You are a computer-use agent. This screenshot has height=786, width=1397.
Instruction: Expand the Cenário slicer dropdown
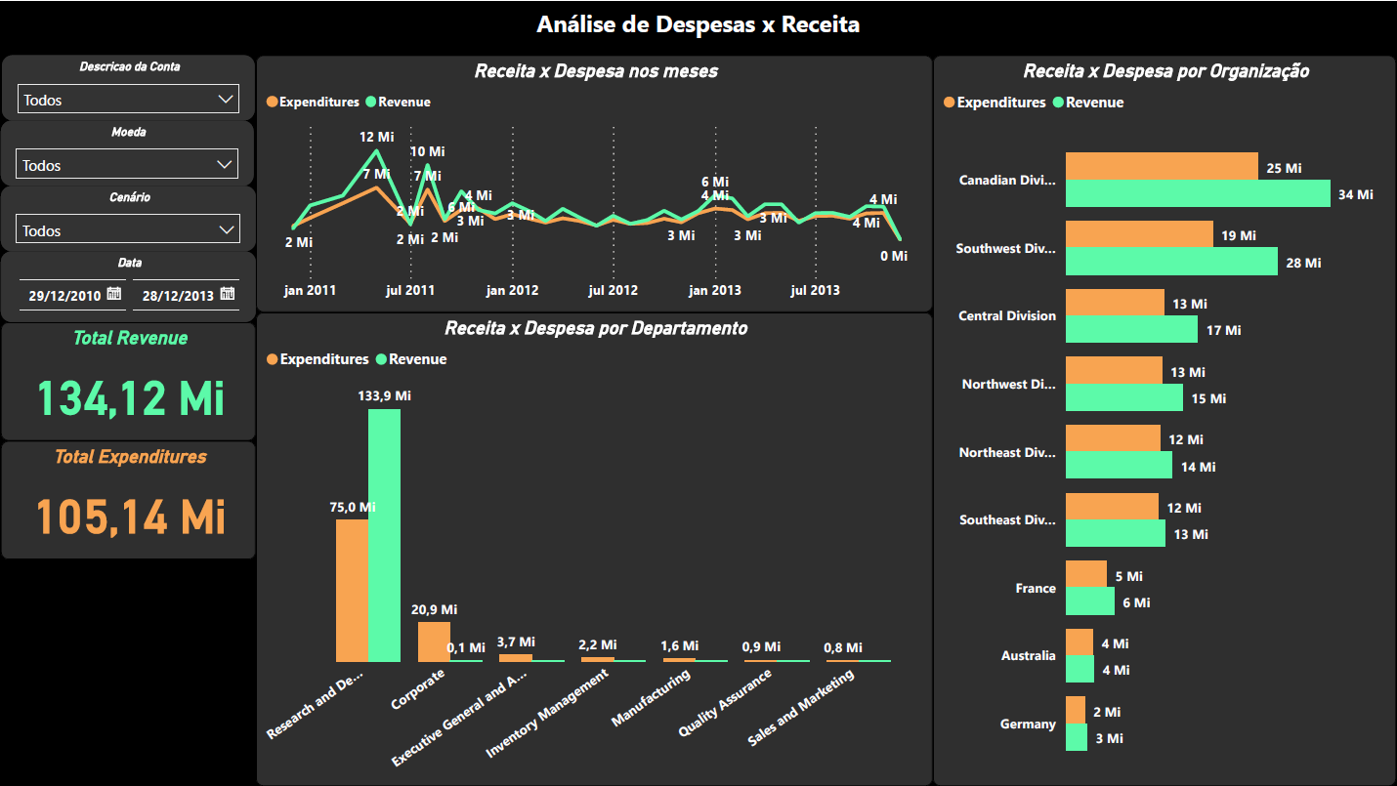click(128, 229)
